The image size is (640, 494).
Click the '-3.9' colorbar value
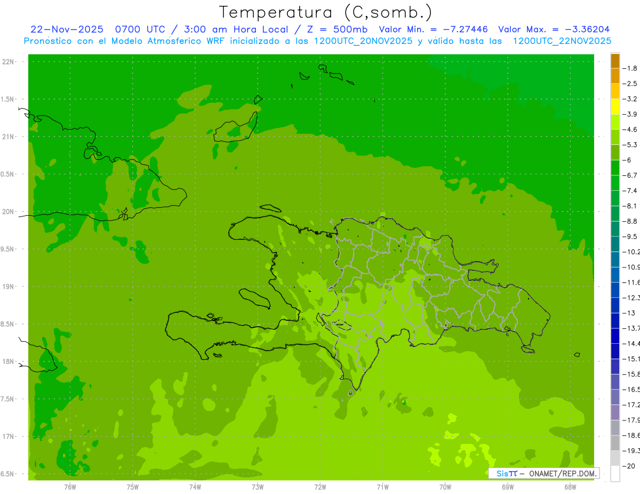click(630, 114)
